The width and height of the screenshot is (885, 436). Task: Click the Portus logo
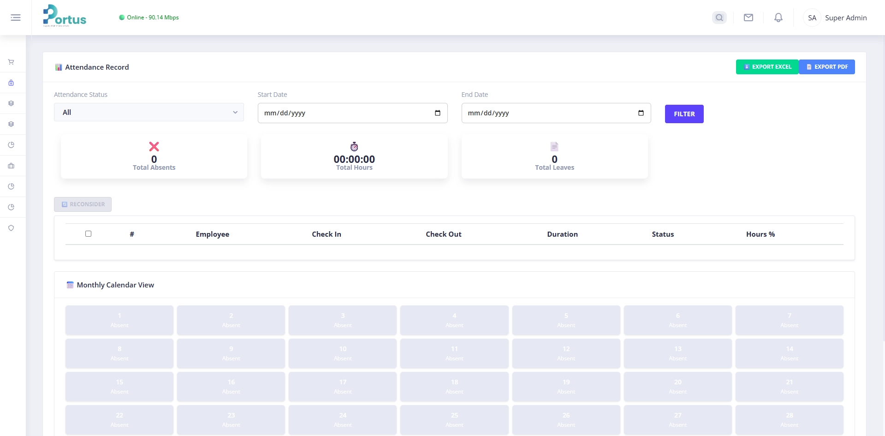click(x=65, y=16)
